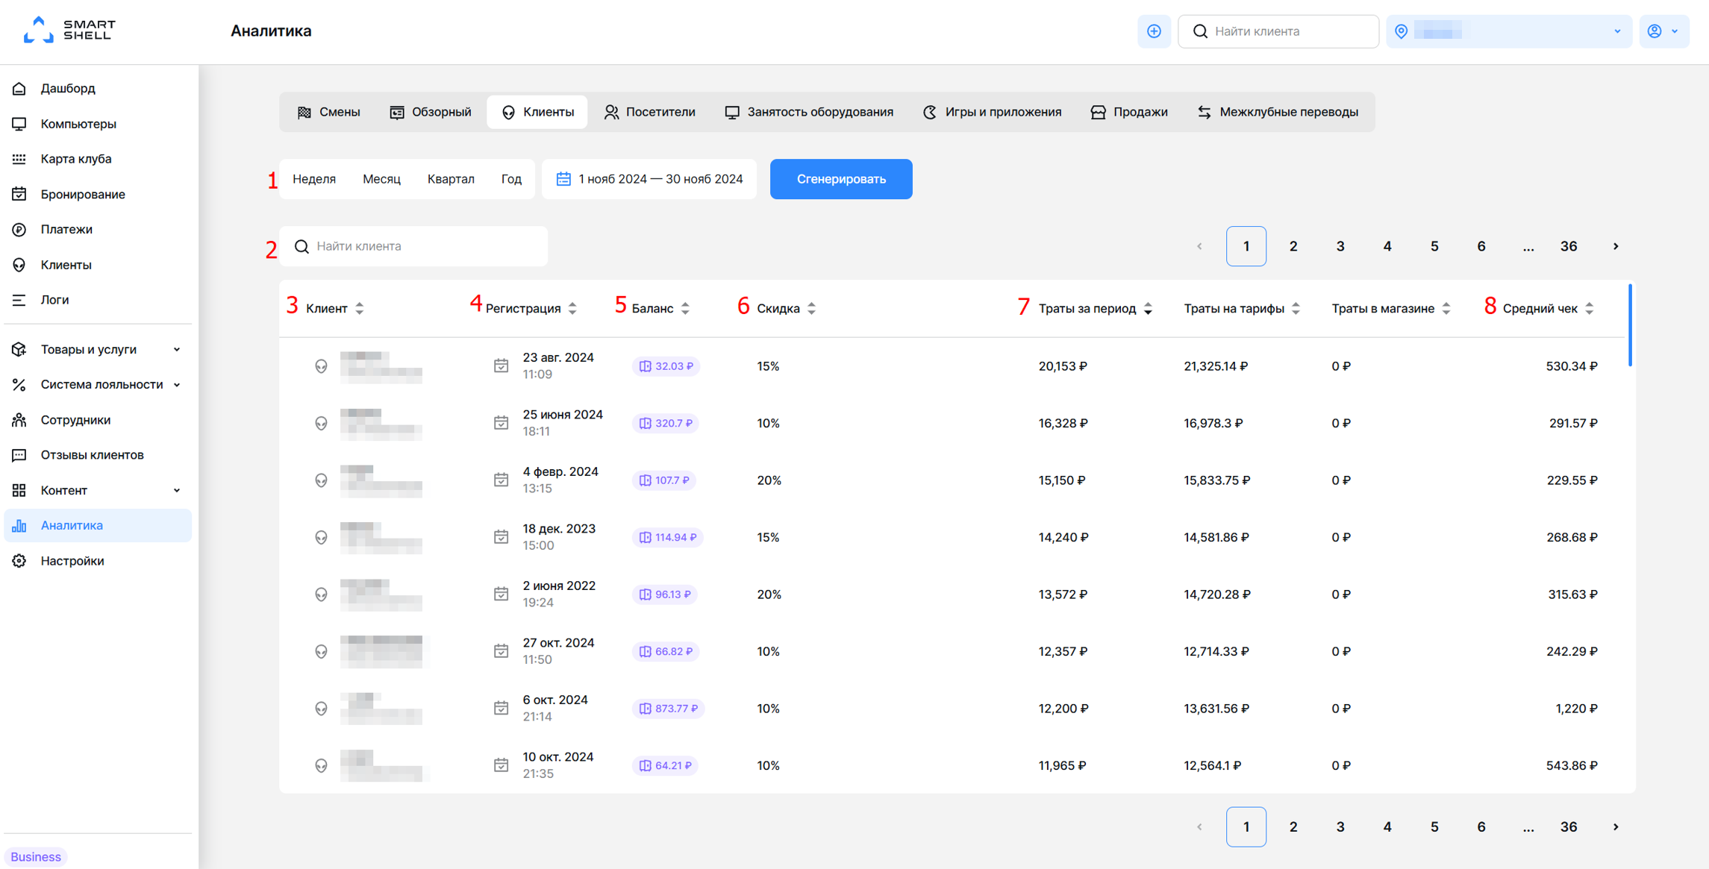Open the club location dropdown
The height and width of the screenshot is (869, 1709).
coord(1508,31)
